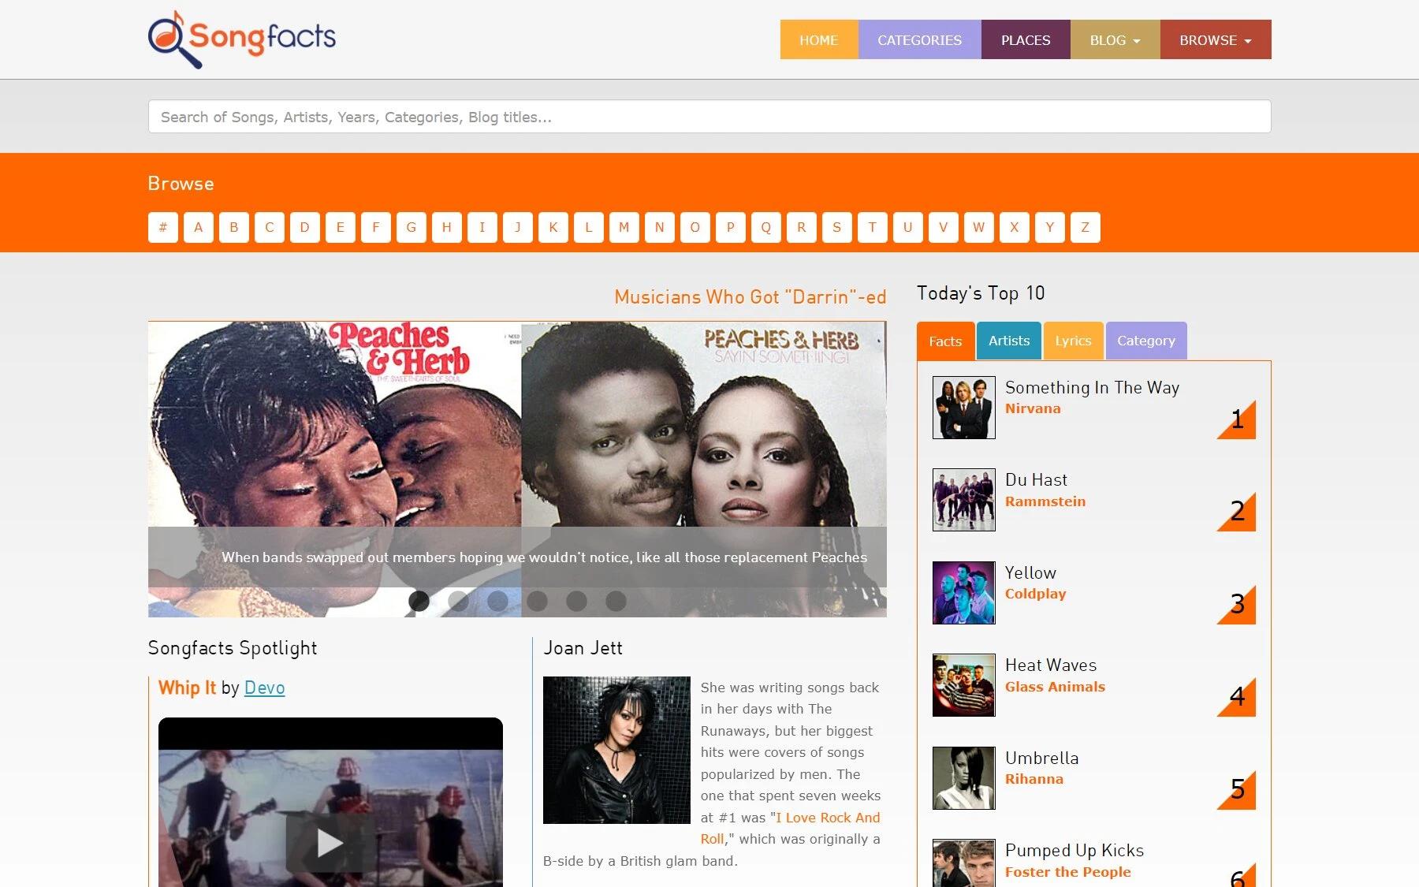Click the Songfacts logo
Image resolution: width=1419 pixels, height=887 pixels.
pyautogui.click(x=242, y=39)
